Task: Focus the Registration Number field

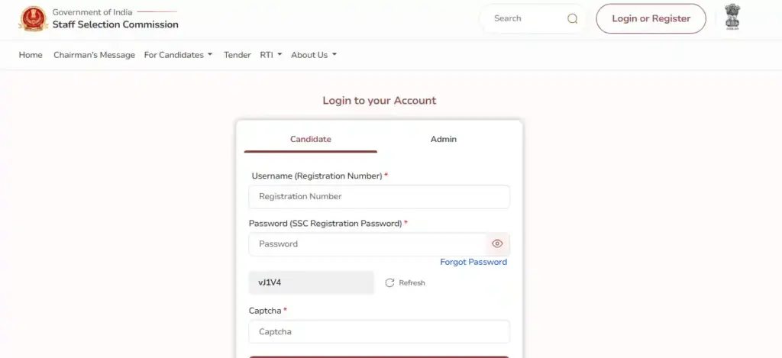Action: tap(379, 196)
